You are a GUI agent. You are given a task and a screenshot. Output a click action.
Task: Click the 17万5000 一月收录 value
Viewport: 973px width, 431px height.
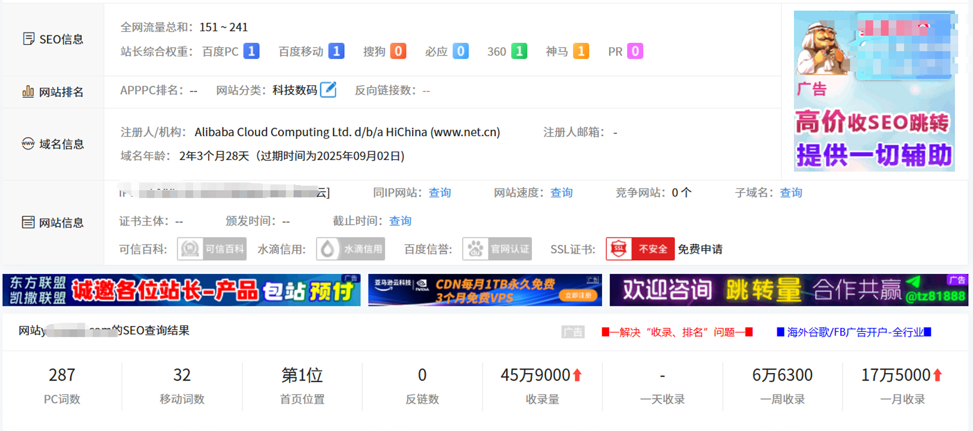point(895,375)
